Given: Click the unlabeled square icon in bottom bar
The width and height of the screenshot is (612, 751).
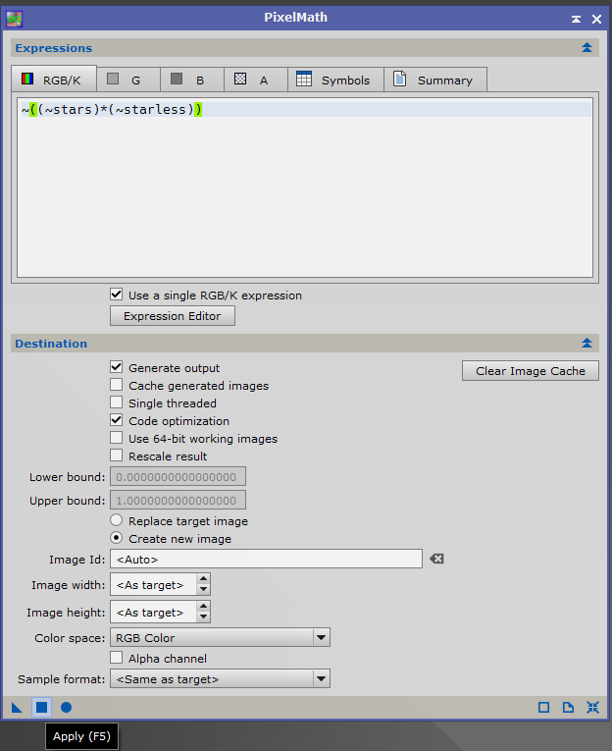Looking at the screenshot, I should click(x=543, y=708).
